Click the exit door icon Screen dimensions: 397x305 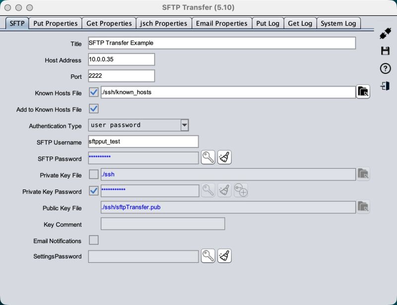pyautogui.click(x=385, y=86)
